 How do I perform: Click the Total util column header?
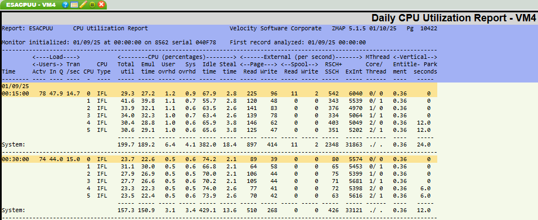click(125, 68)
